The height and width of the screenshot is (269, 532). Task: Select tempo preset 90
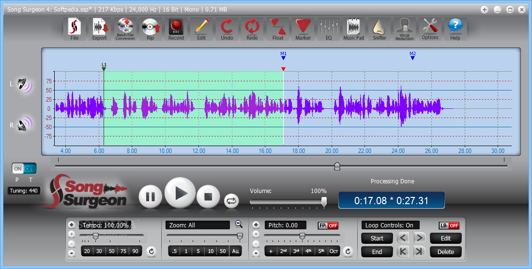pos(136,252)
